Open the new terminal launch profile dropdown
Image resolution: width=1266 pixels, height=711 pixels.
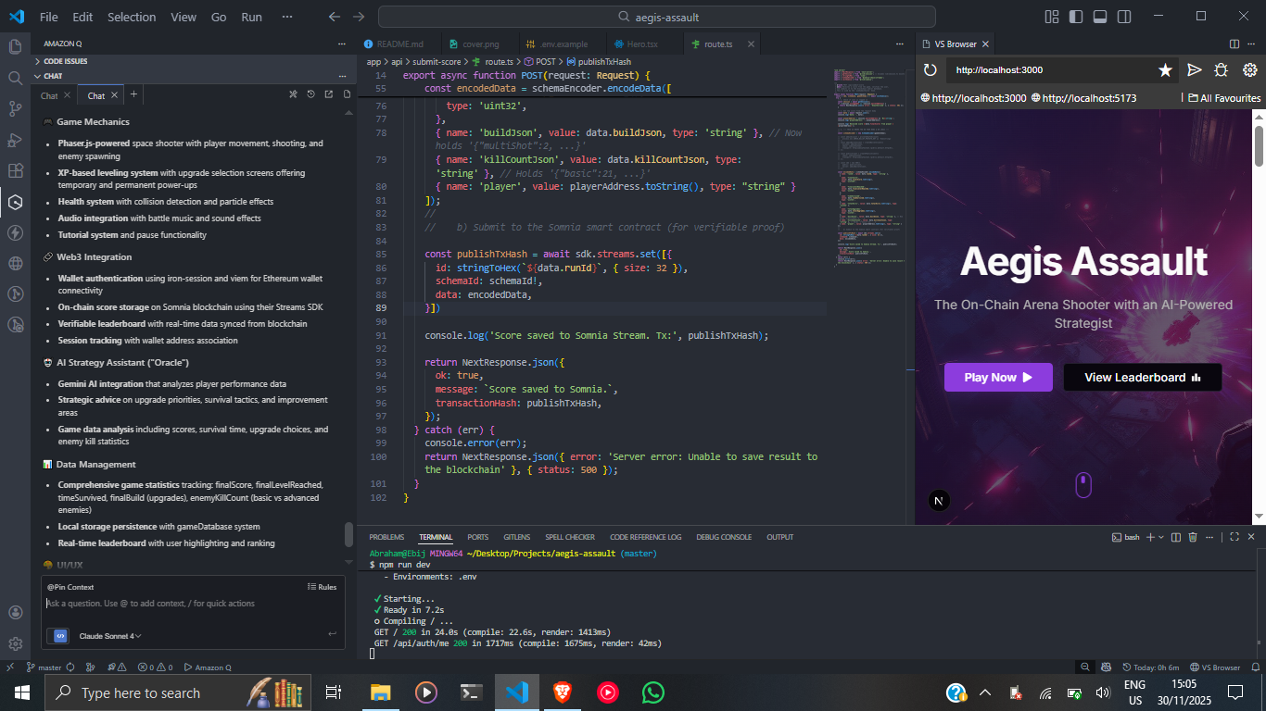[x=1161, y=537]
